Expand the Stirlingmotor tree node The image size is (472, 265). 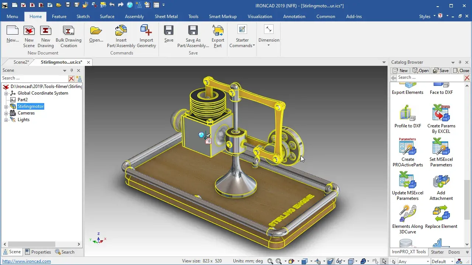click(x=6, y=107)
